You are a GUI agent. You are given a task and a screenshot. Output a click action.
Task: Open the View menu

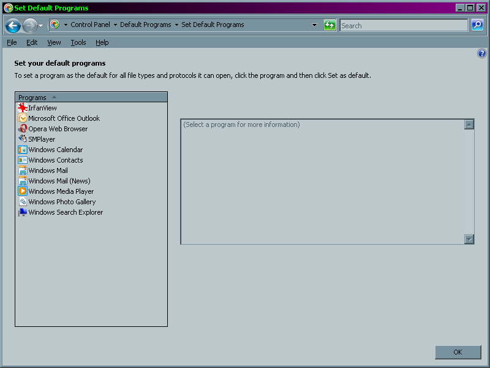click(54, 42)
